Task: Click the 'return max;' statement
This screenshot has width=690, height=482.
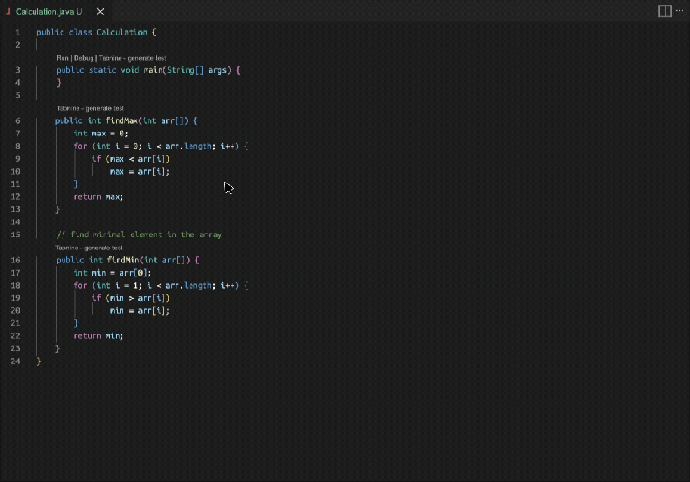Action: pos(98,196)
